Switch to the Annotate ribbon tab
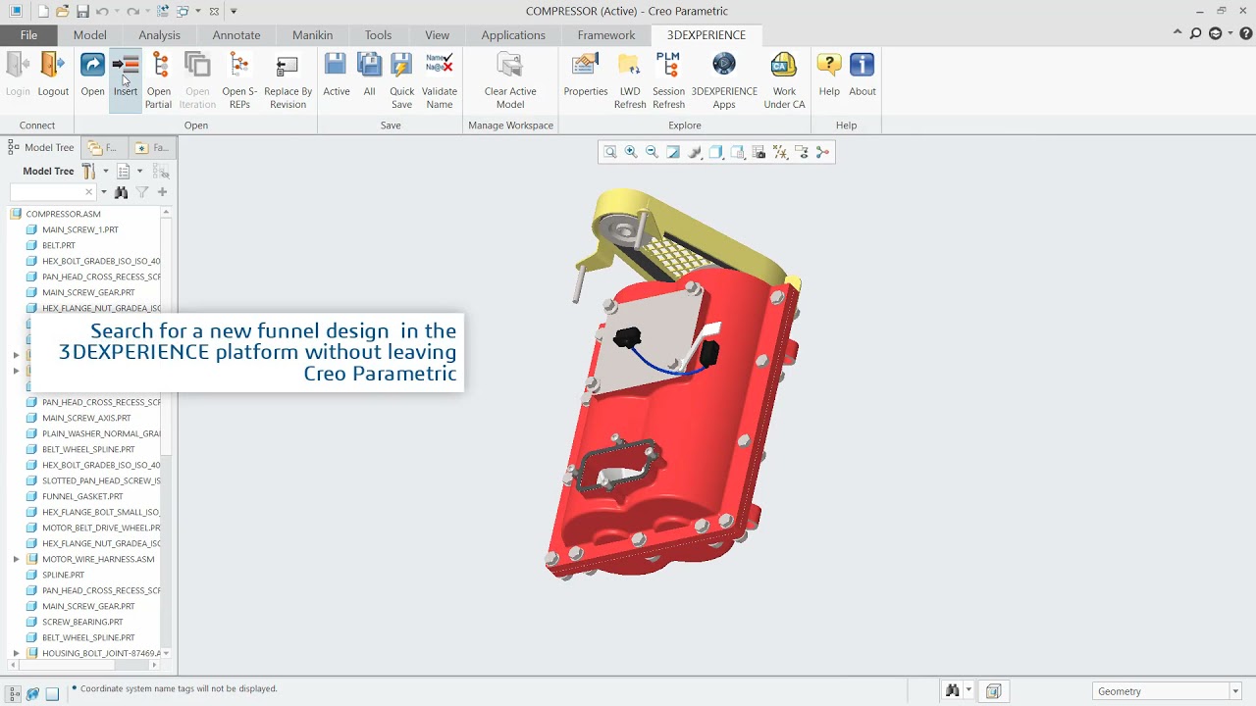The width and height of the screenshot is (1256, 706). pyautogui.click(x=236, y=34)
